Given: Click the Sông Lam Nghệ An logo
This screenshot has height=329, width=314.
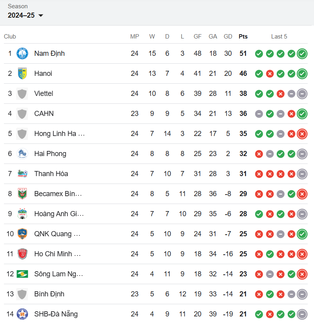Looking at the screenshot, I should pos(22,274).
